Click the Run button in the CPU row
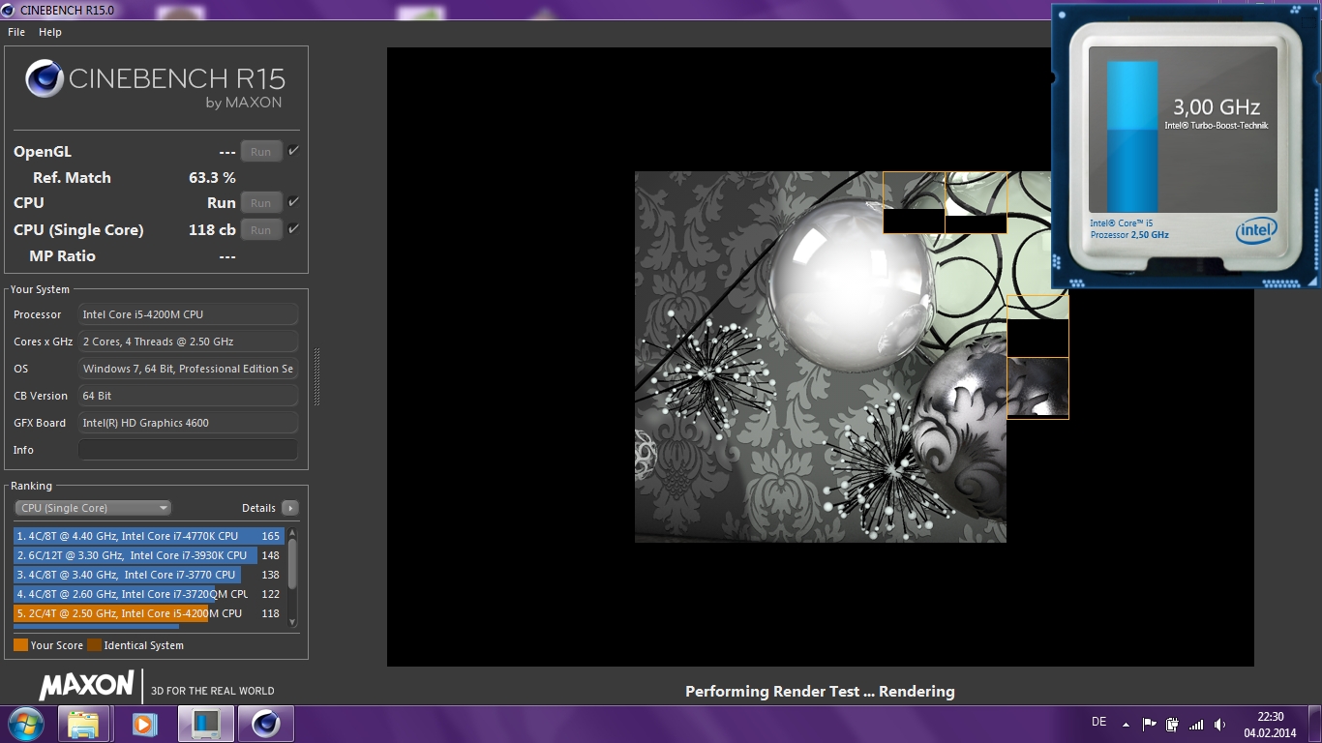Image resolution: width=1322 pixels, height=743 pixels. click(261, 202)
